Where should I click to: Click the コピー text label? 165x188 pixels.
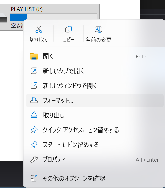click(68, 40)
